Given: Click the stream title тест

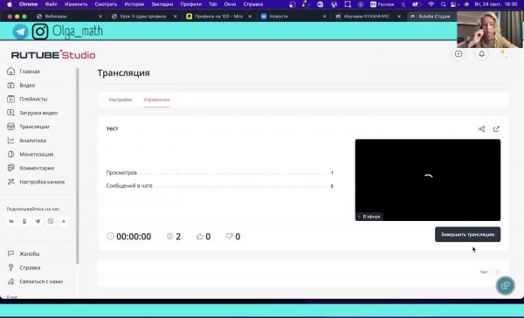Looking at the screenshot, I should 113,128.
